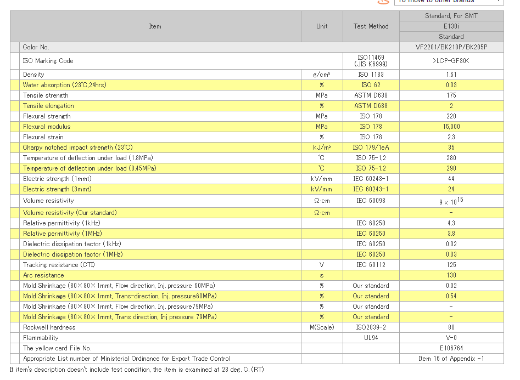This screenshot has height=380, width=520.
Task: Click the 'IEC 60112' test method cell
Action: tap(371, 265)
